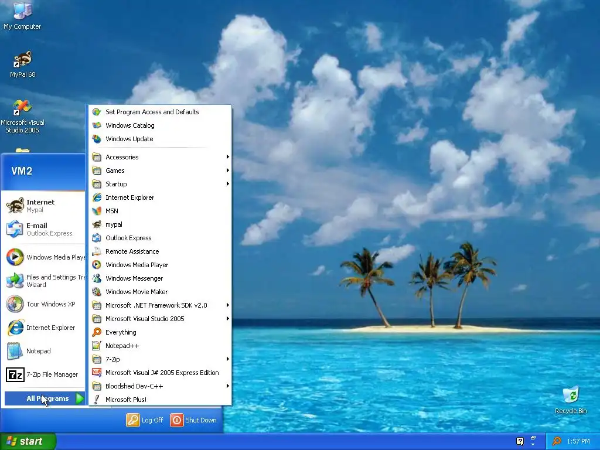The height and width of the screenshot is (450, 600).
Task: Expand Microsoft Visual Studio 2005 submenu arrow
Action: (228, 318)
